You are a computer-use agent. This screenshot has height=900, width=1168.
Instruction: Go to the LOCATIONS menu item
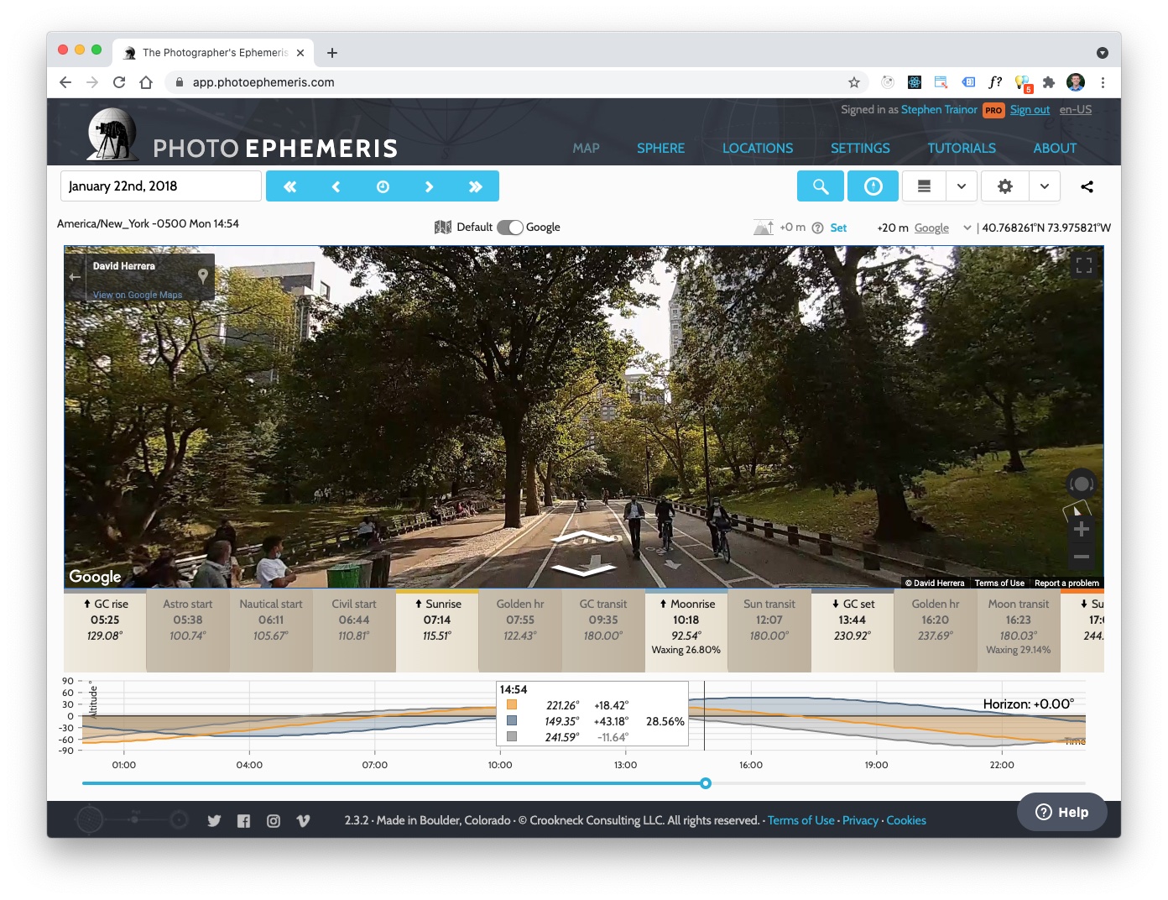coord(758,148)
